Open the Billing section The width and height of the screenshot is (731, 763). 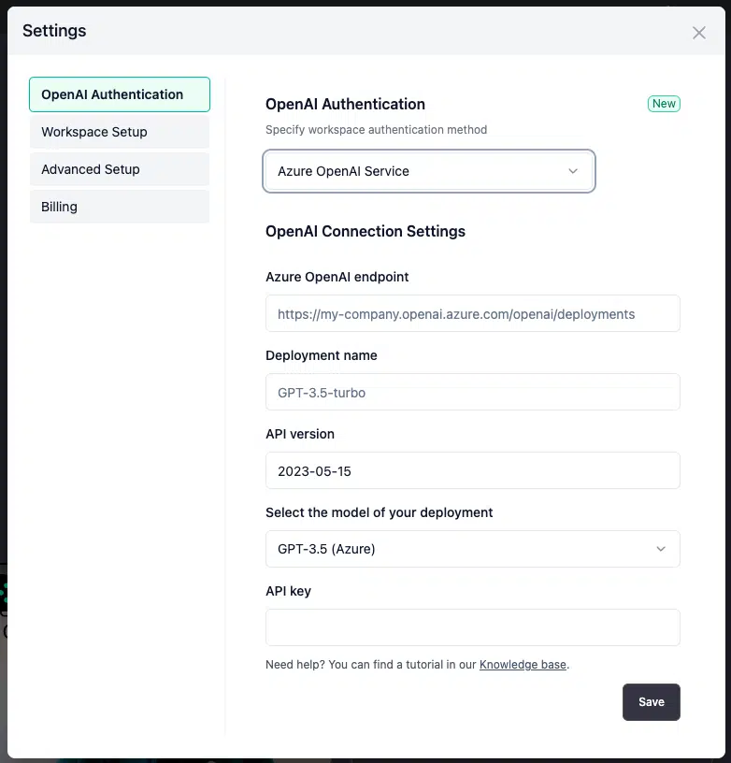120,207
